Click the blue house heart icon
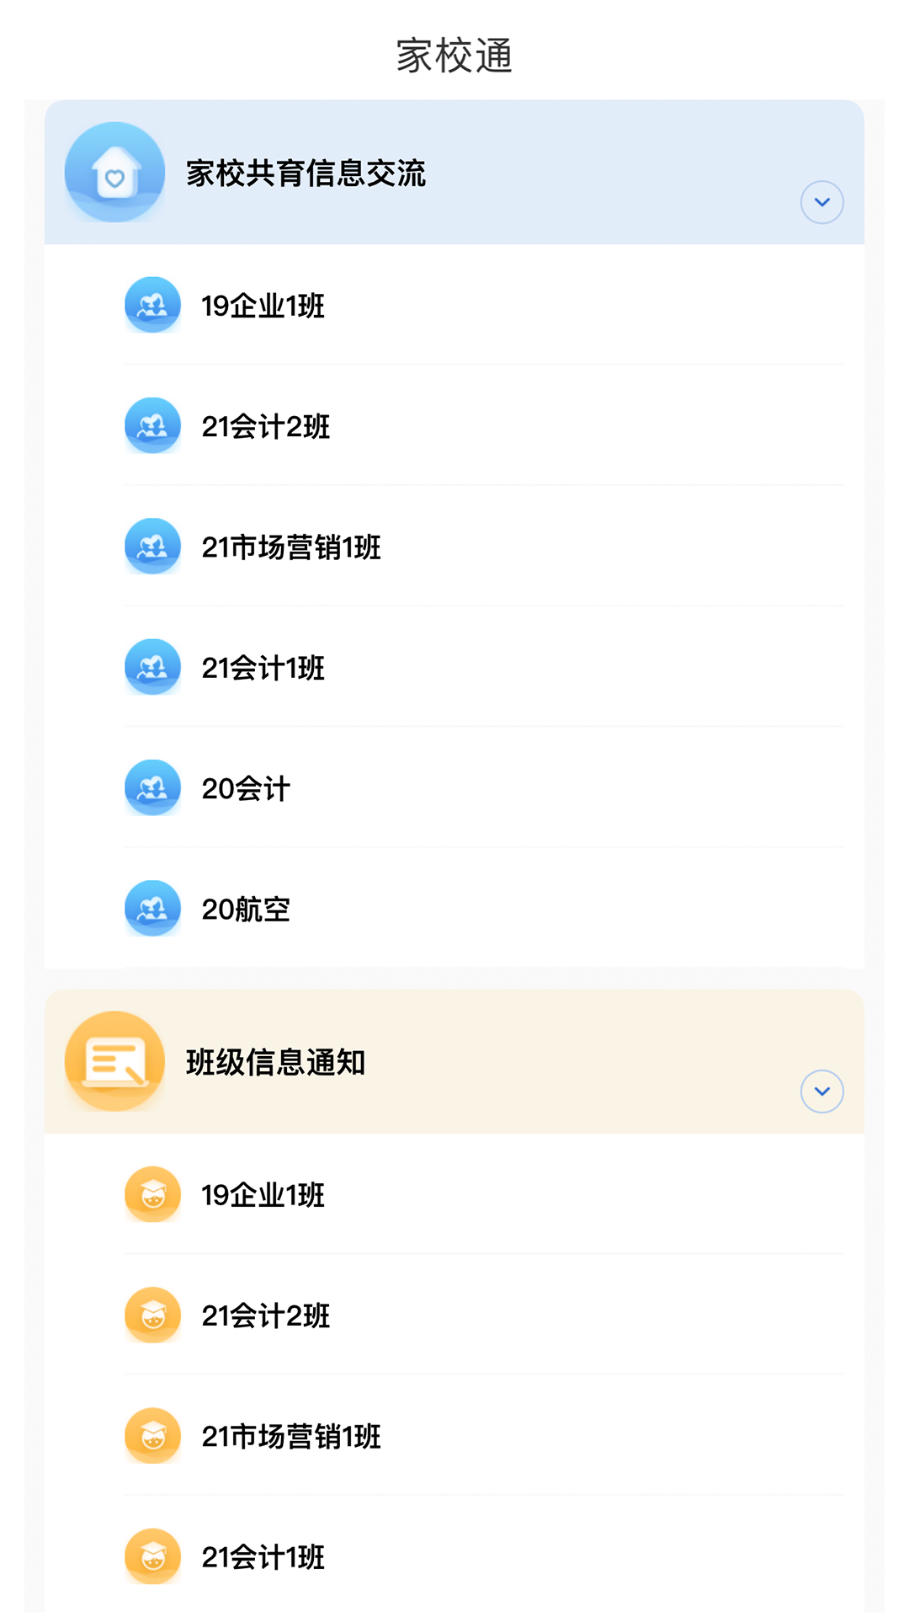Screen dimensions: 909x1617 [x=114, y=173]
